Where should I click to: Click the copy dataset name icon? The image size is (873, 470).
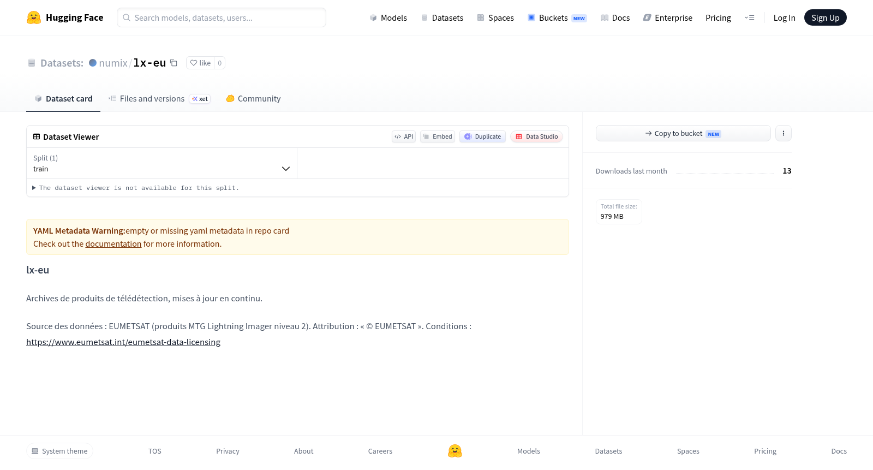(174, 63)
